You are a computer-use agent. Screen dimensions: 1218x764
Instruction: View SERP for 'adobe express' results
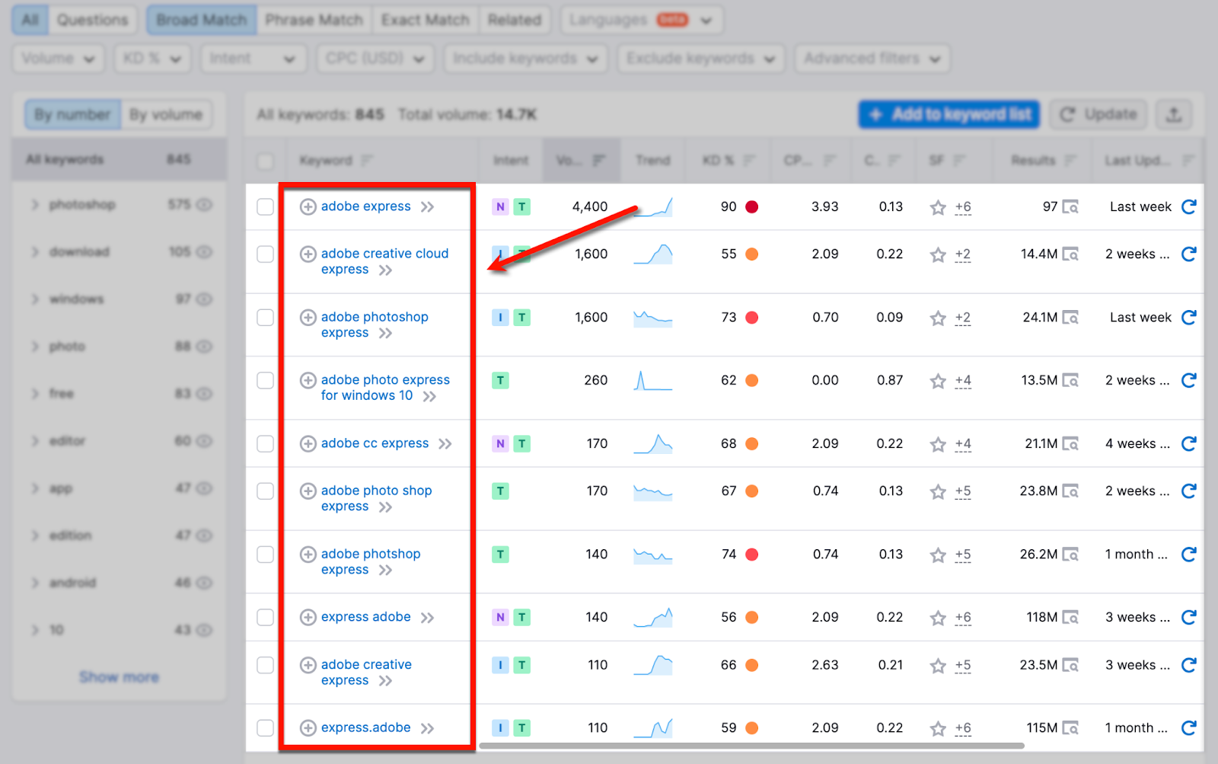coord(1070,206)
